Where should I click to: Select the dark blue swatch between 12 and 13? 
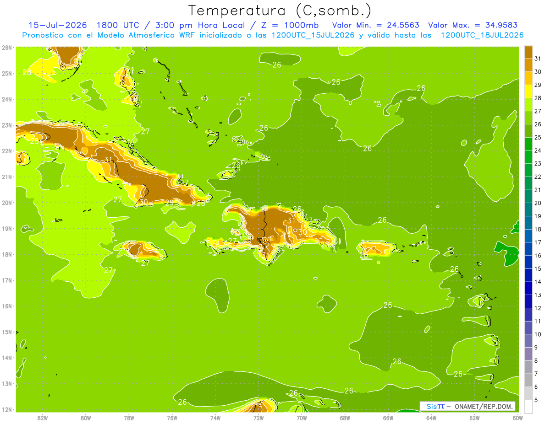pyautogui.click(x=528, y=301)
